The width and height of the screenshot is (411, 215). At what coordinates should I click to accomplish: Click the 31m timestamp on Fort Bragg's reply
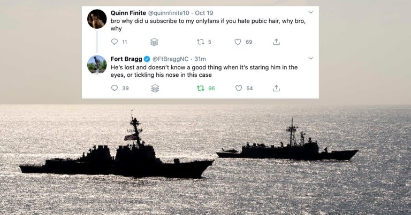click(201, 59)
